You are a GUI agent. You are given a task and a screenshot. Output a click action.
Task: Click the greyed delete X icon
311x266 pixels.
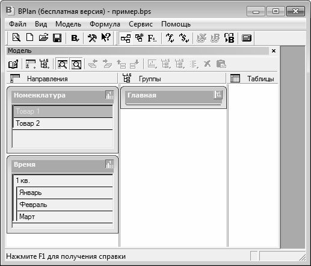(x=208, y=64)
